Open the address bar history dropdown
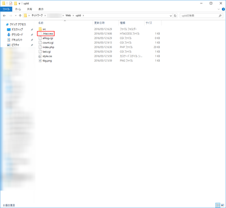The height and width of the screenshot is (208, 226). point(171,16)
